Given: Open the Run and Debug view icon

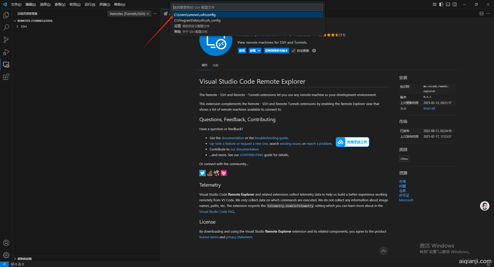Looking at the screenshot, I should click(x=6, y=52).
